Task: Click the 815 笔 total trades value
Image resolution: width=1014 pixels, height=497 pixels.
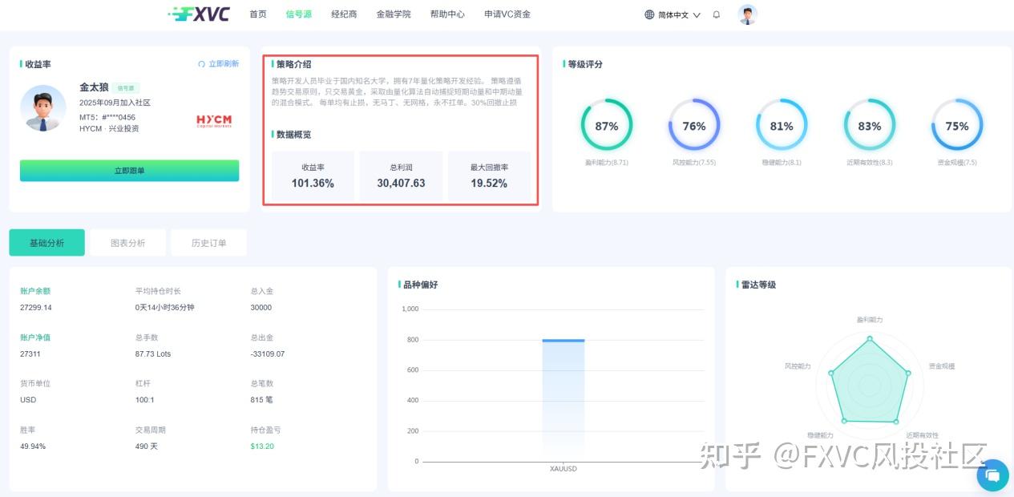Action: (x=262, y=400)
